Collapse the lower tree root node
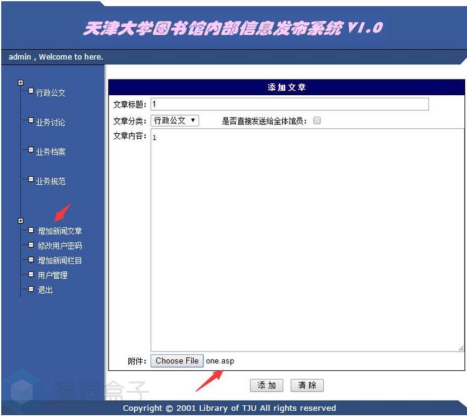The image size is (467, 417). pos(21,221)
